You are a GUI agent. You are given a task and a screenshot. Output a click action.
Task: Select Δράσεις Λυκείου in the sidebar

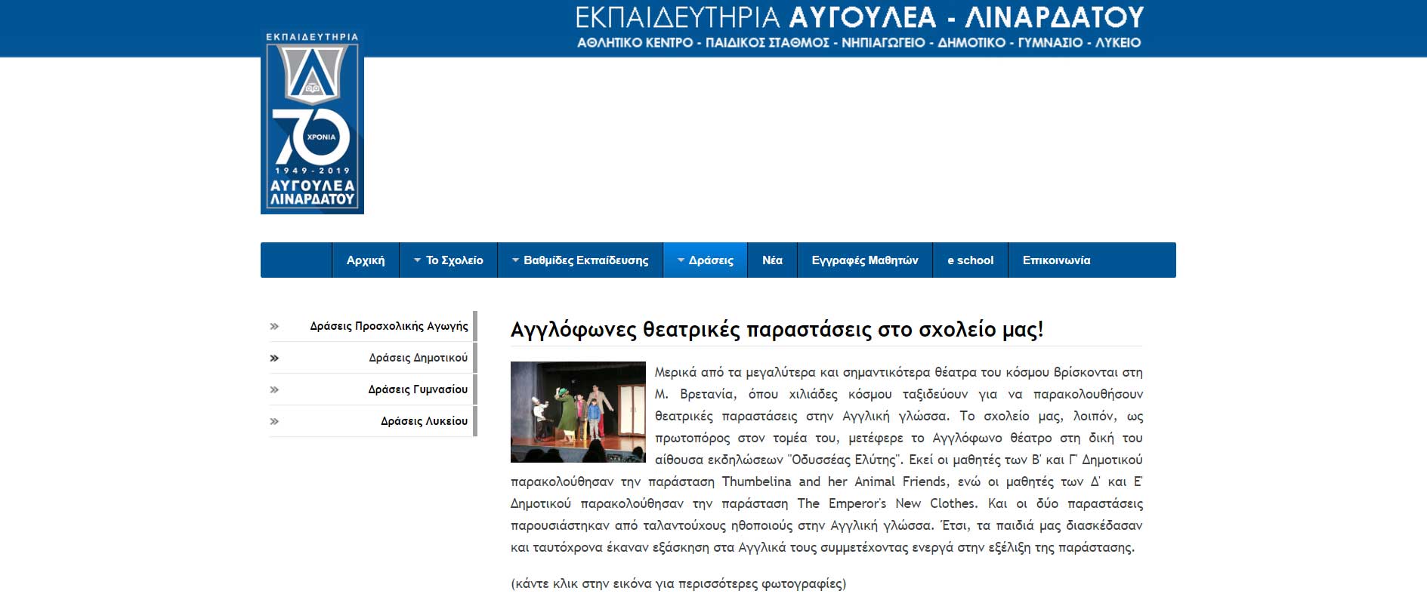(x=424, y=422)
